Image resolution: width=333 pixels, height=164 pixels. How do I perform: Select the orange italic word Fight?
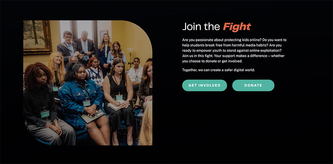[x=237, y=27]
